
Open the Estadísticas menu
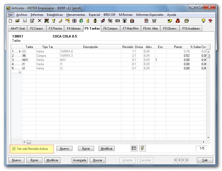55,15
